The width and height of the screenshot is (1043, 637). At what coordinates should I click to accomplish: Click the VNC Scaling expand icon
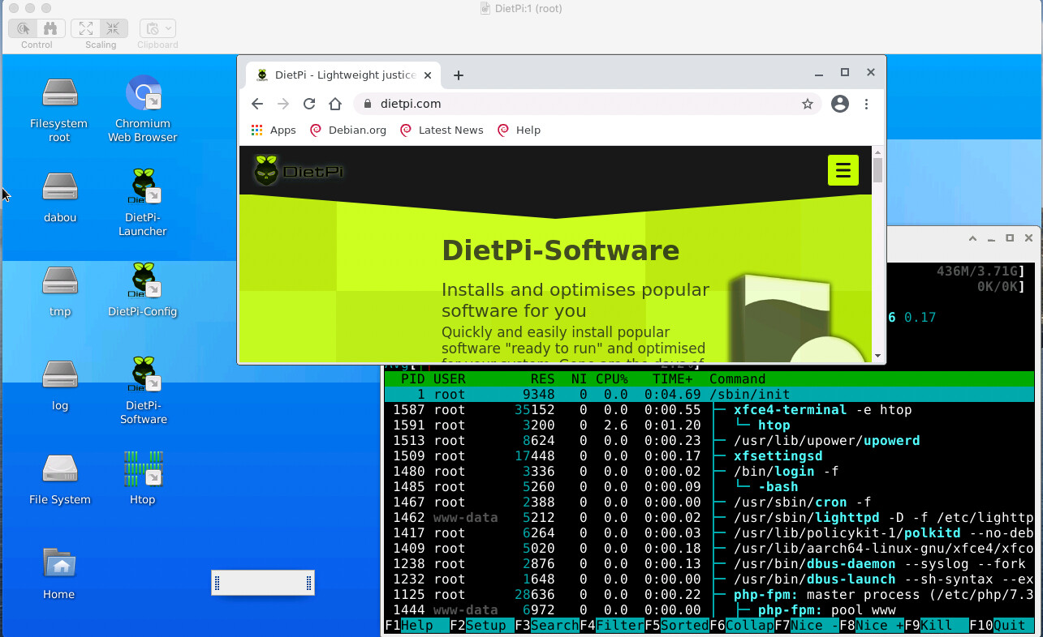pyautogui.click(x=85, y=28)
